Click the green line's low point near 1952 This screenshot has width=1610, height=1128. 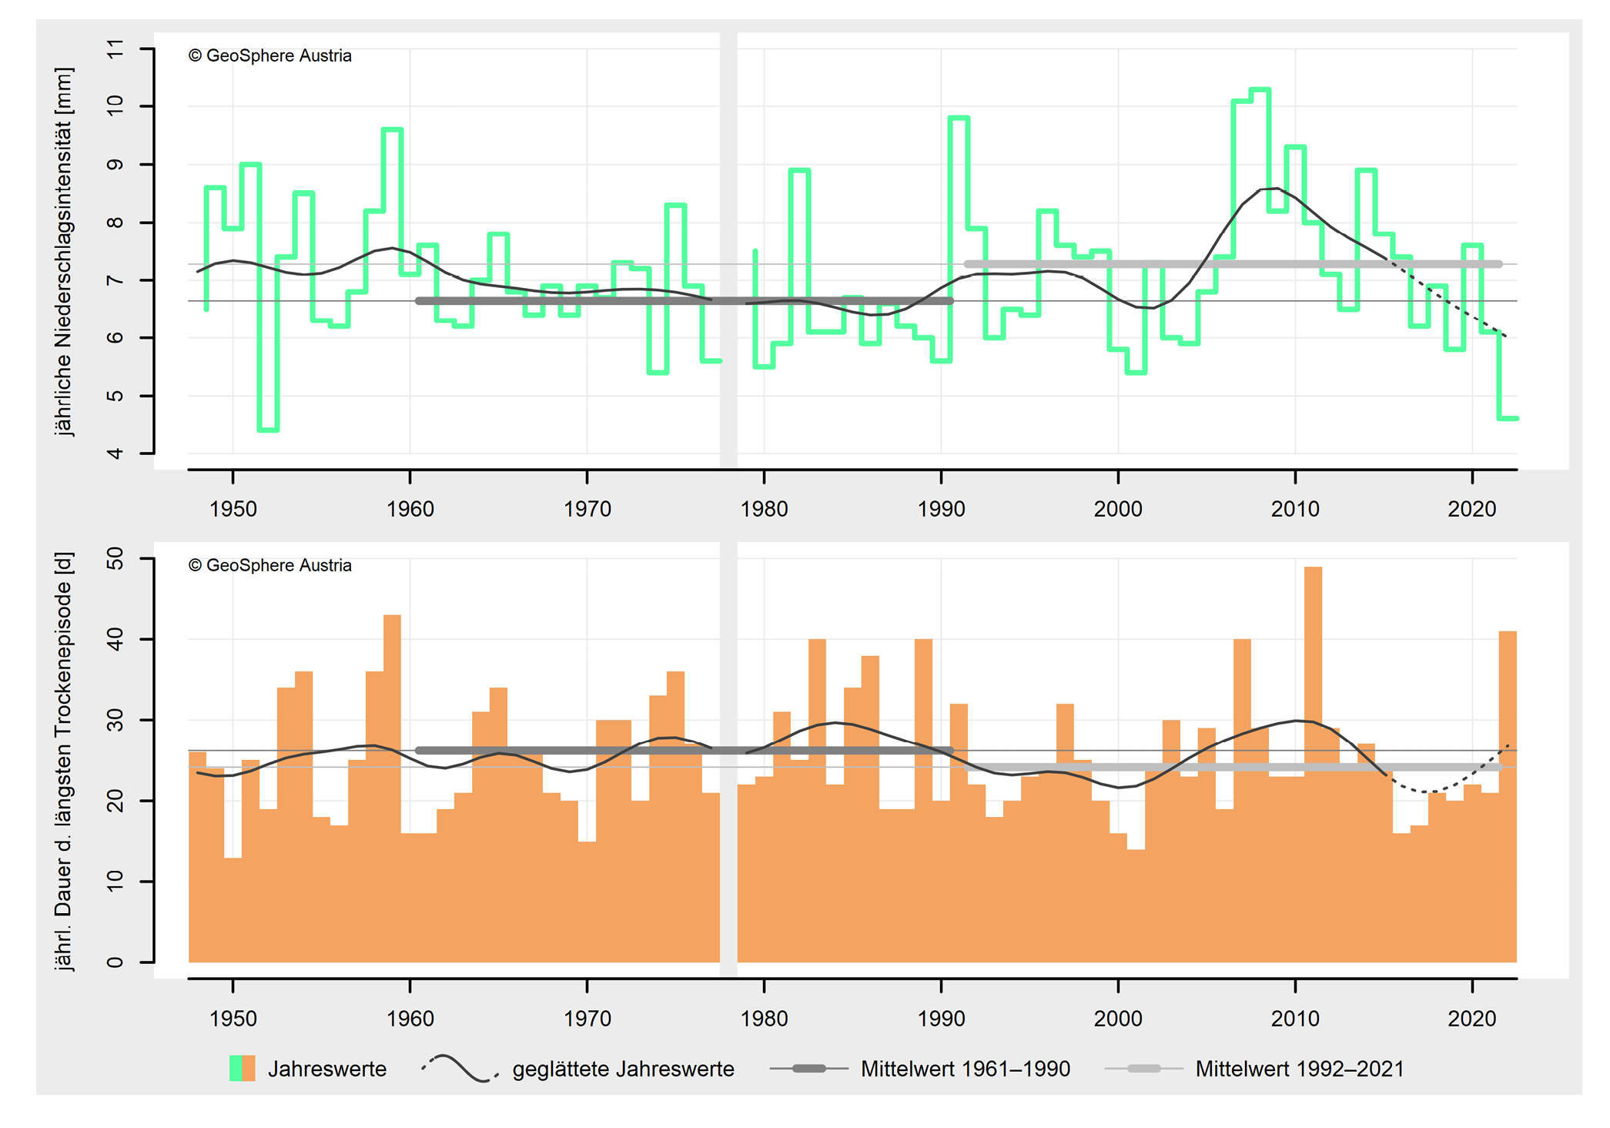pyautogui.click(x=268, y=430)
